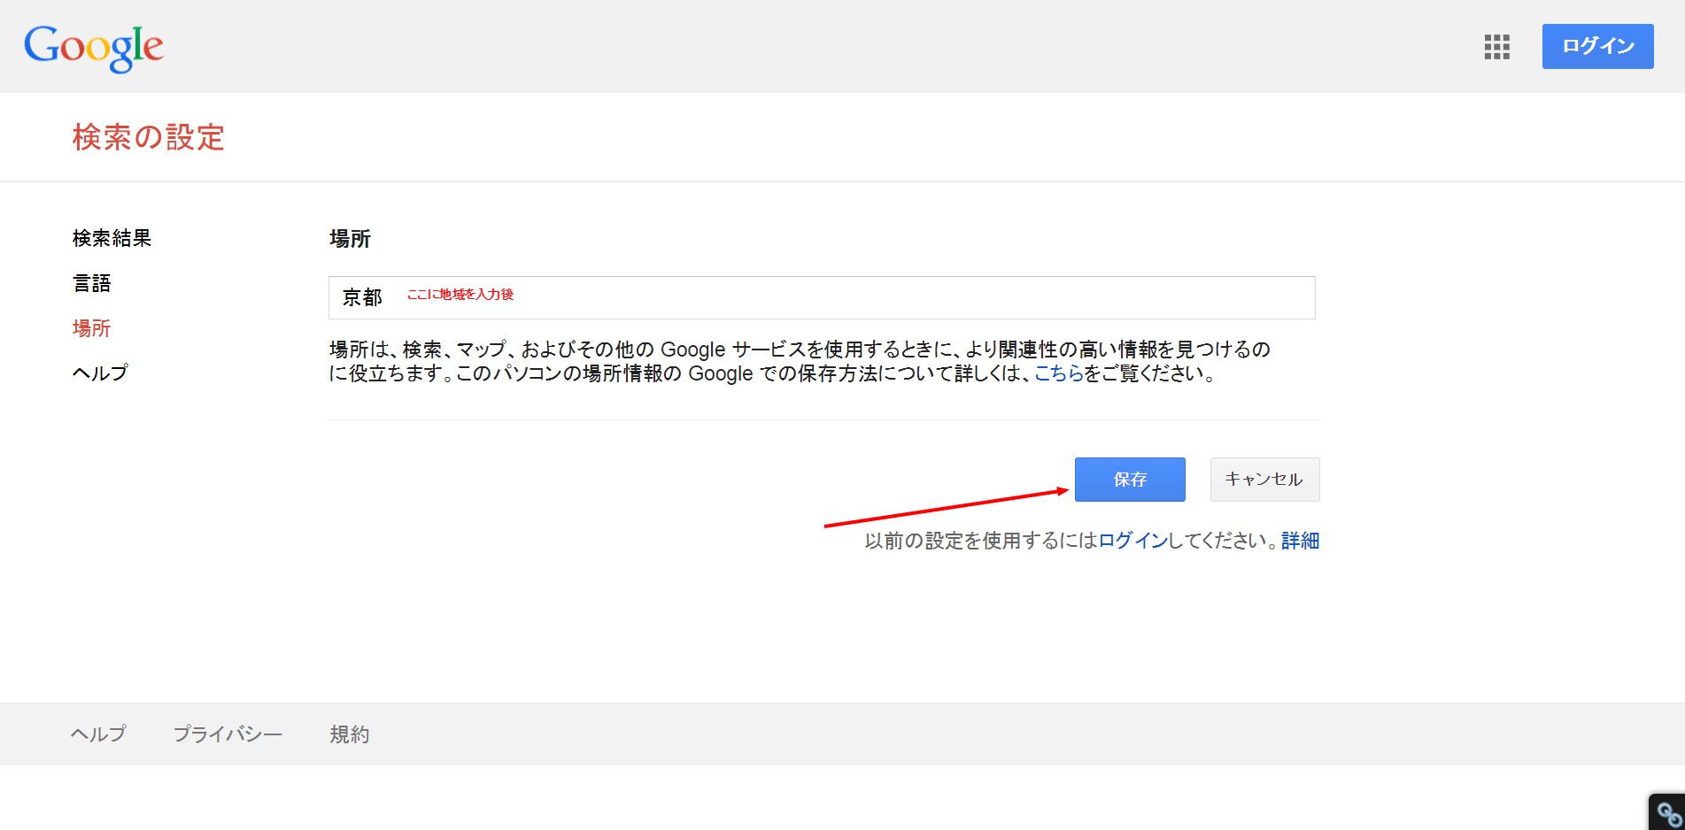The image size is (1685, 830).
Task: Open the 言語 settings section
Action: (x=92, y=283)
